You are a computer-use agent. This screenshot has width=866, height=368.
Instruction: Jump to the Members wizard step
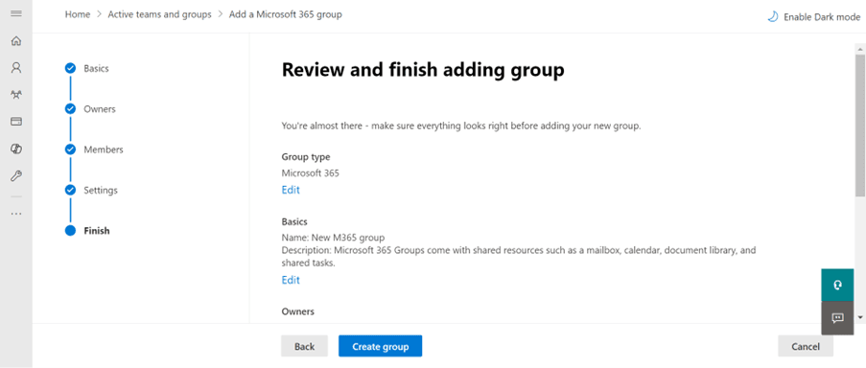pyautogui.click(x=104, y=149)
